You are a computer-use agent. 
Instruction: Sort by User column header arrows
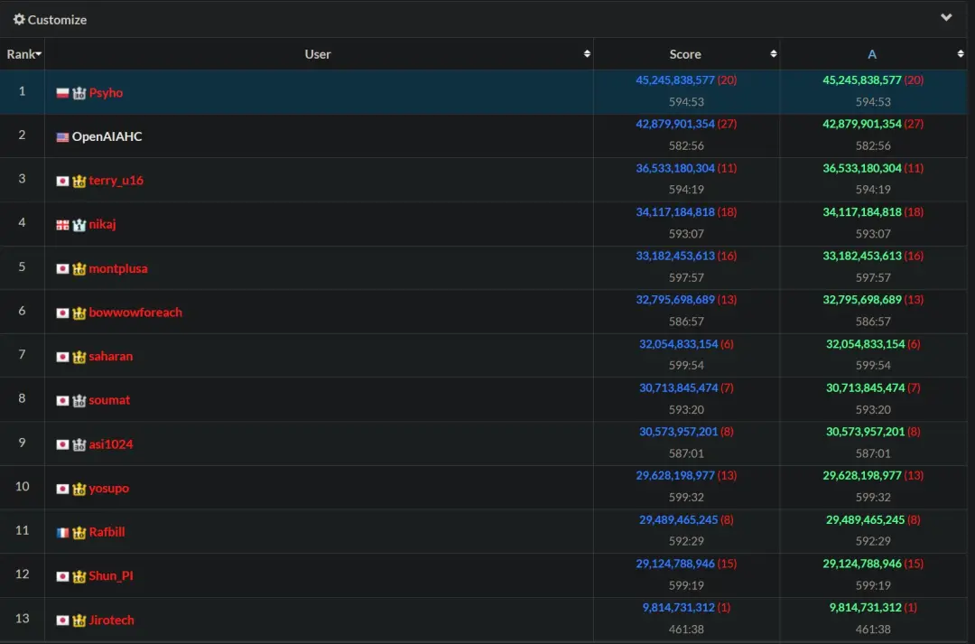pos(587,54)
